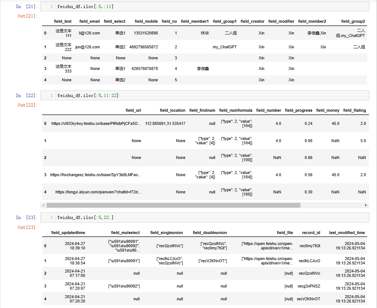Click mobile value 426576876878

click(x=145, y=68)
